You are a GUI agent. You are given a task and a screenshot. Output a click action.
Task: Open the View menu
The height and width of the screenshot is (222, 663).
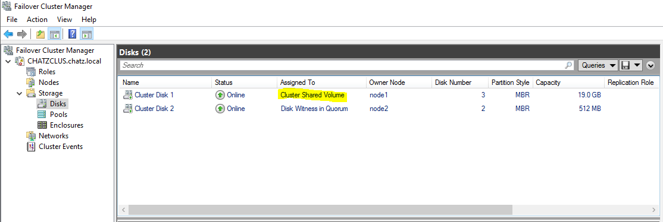click(x=65, y=20)
